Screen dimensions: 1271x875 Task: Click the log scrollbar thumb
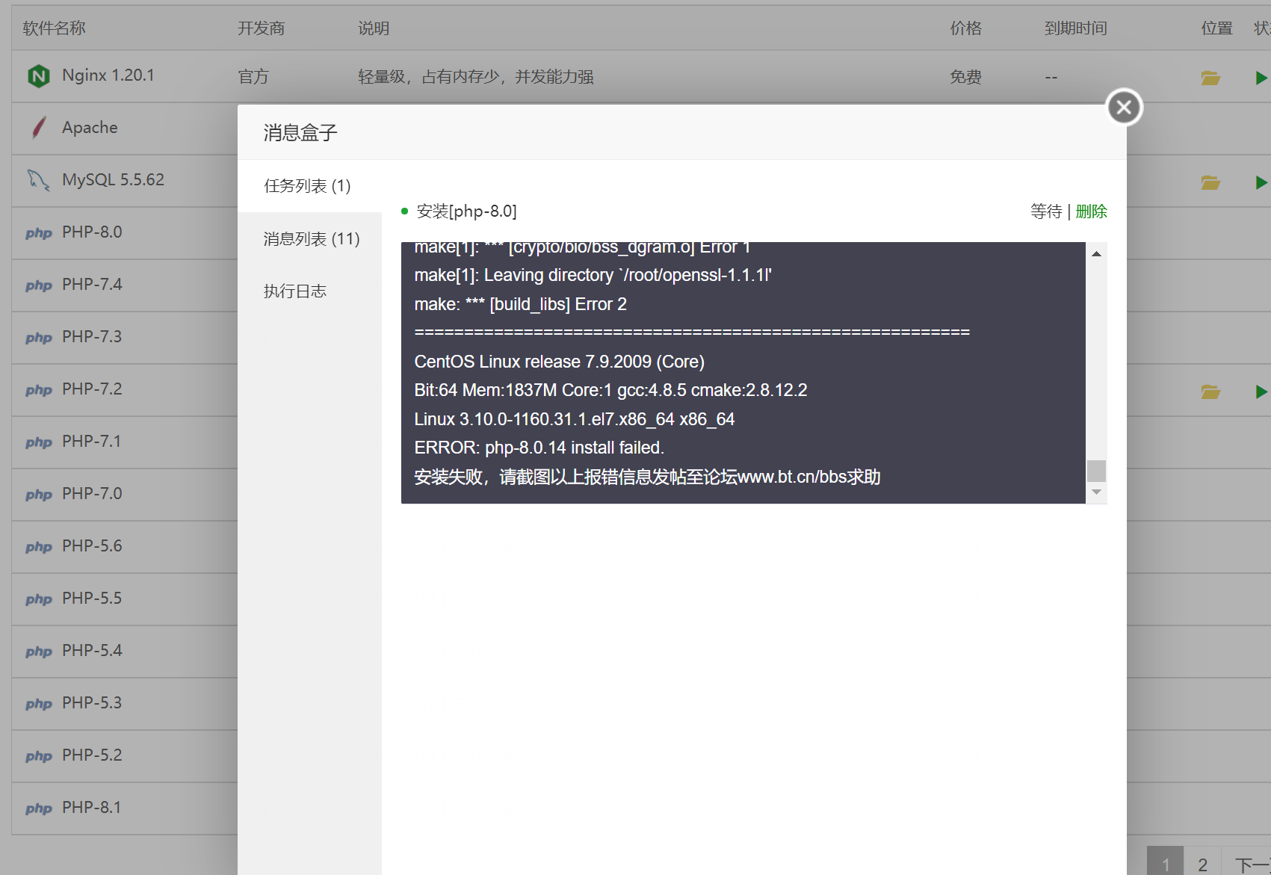[1096, 471]
